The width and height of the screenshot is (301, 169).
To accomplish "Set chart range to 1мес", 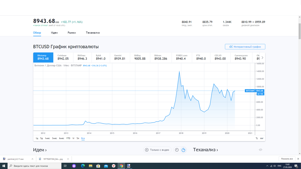I will [x=47, y=138].
